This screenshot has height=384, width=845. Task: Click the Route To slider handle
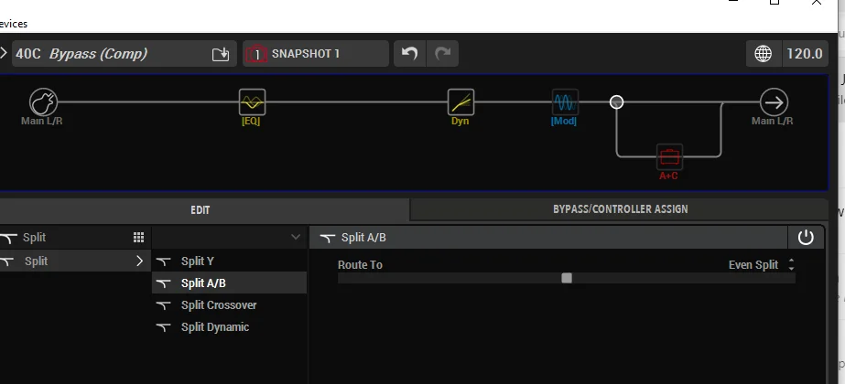point(567,278)
